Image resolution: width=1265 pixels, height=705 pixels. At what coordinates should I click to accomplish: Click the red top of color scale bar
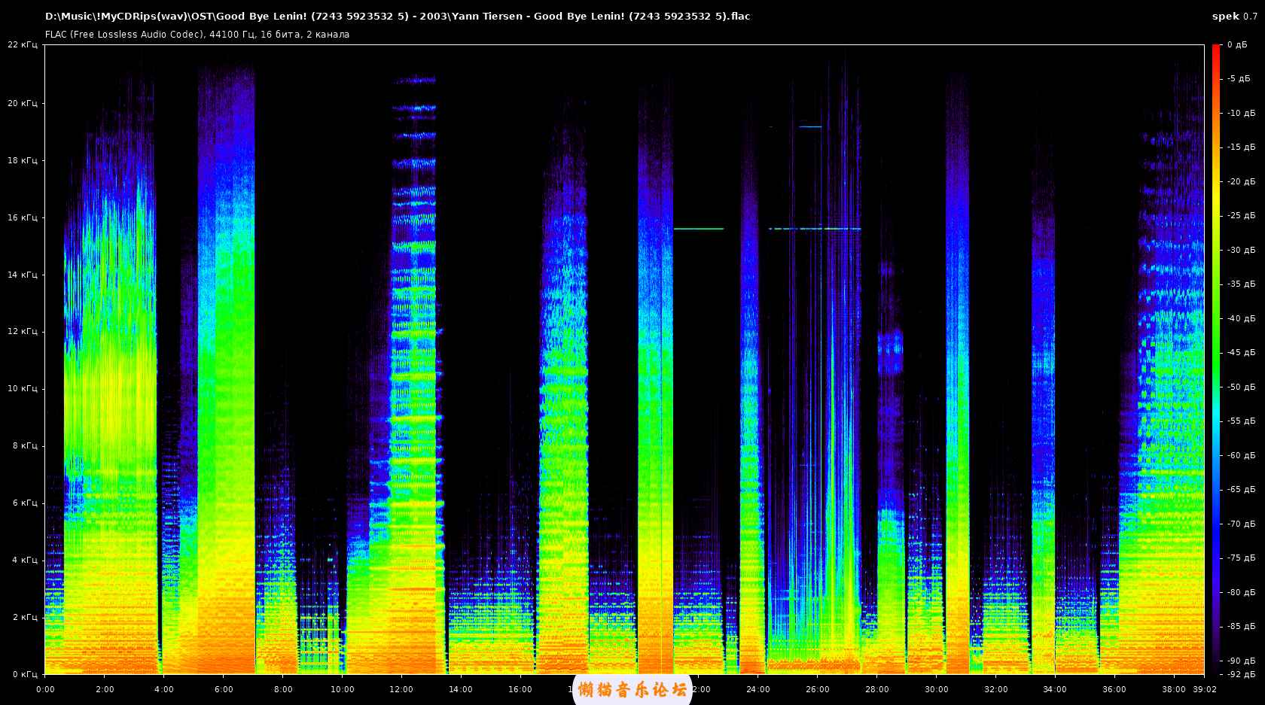tap(1216, 50)
